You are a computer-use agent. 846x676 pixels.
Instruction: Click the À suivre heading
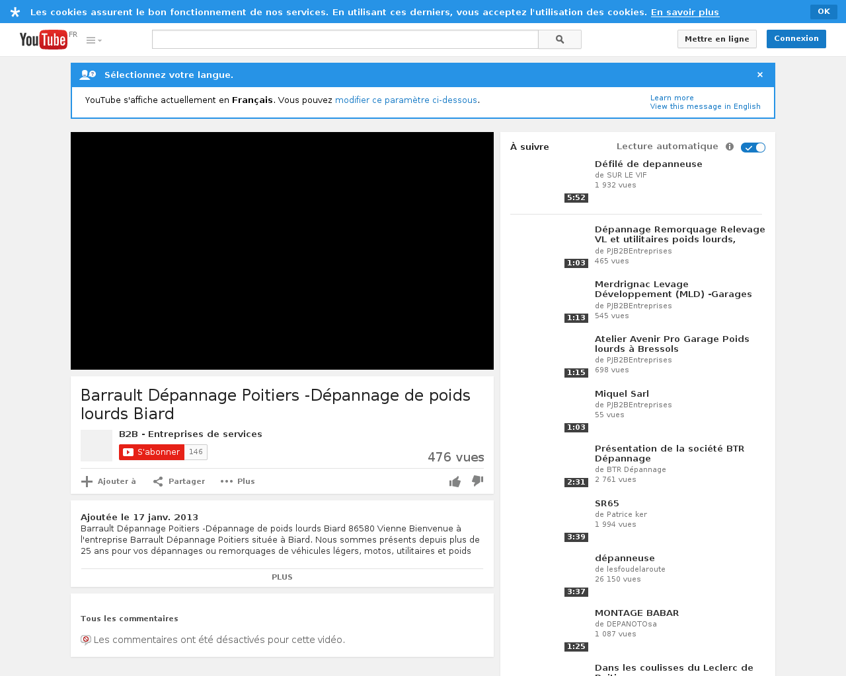click(x=529, y=147)
